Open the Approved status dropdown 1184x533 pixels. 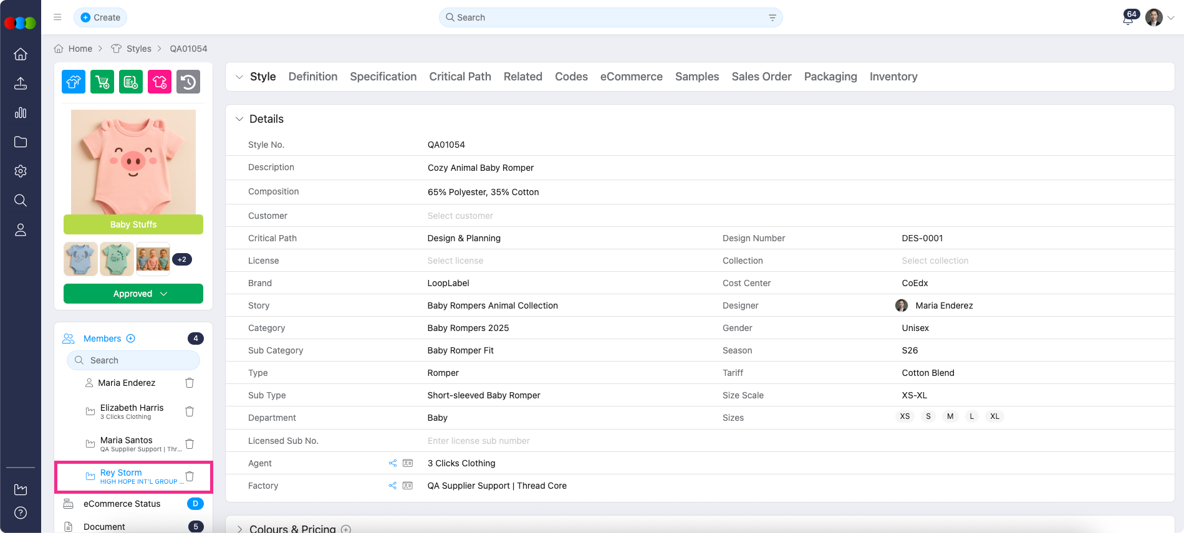[x=133, y=294]
